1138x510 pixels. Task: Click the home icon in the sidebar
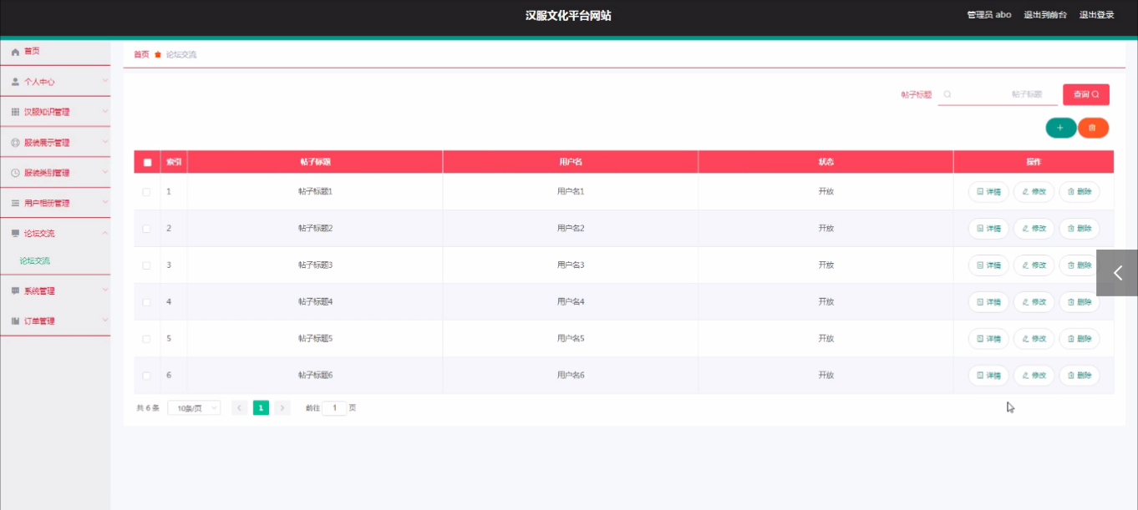pyautogui.click(x=15, y=52)
